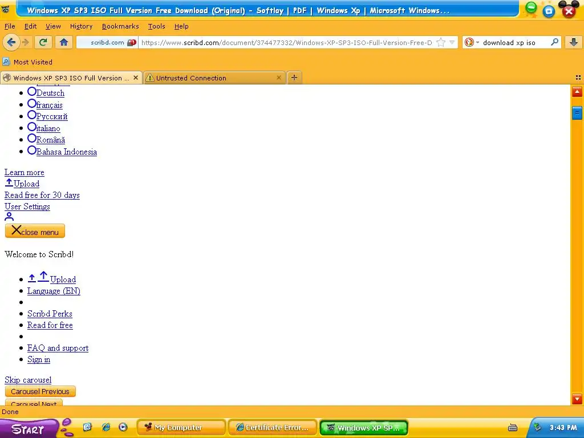Select the Русский language radio circle

(x=32, y=115)
